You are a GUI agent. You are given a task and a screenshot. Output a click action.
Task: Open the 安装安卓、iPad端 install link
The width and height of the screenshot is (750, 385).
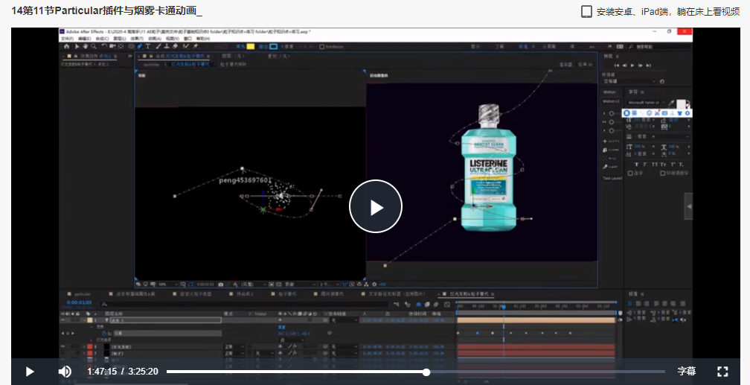tap(667, 12)
